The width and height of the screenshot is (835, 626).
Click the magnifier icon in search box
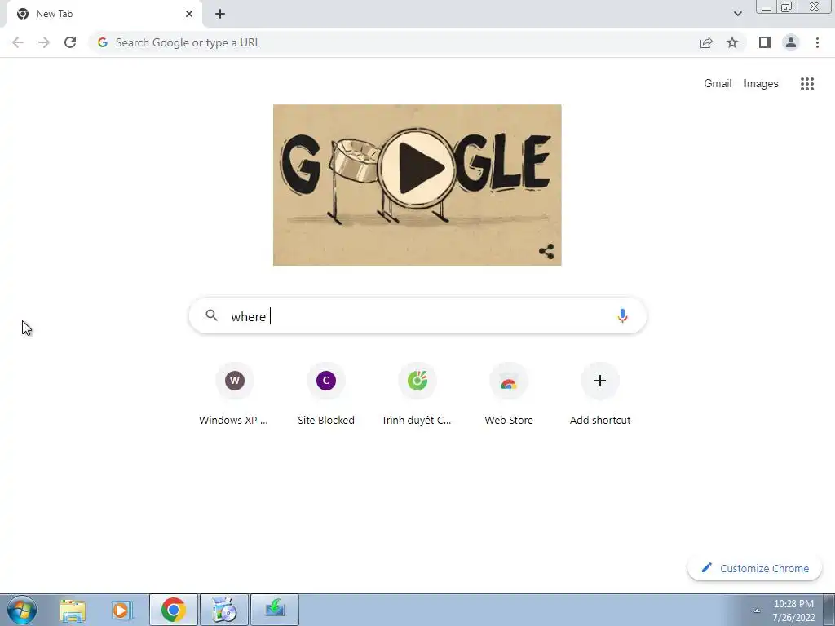click(211, 315)
